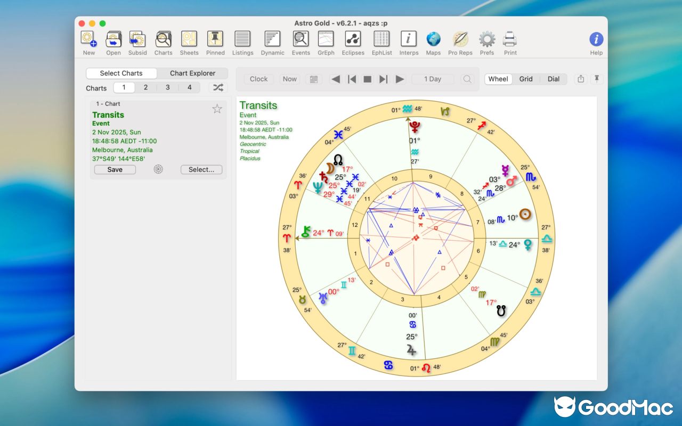Save the Transits chart with Save button
This screenshot has width=682, height=426.
coord(115,169)
